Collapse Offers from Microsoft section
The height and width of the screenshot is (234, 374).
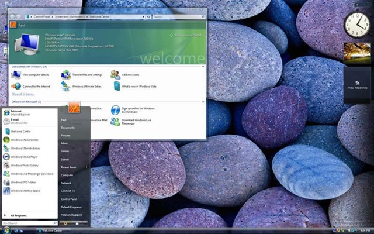click(x=203, y=102)
